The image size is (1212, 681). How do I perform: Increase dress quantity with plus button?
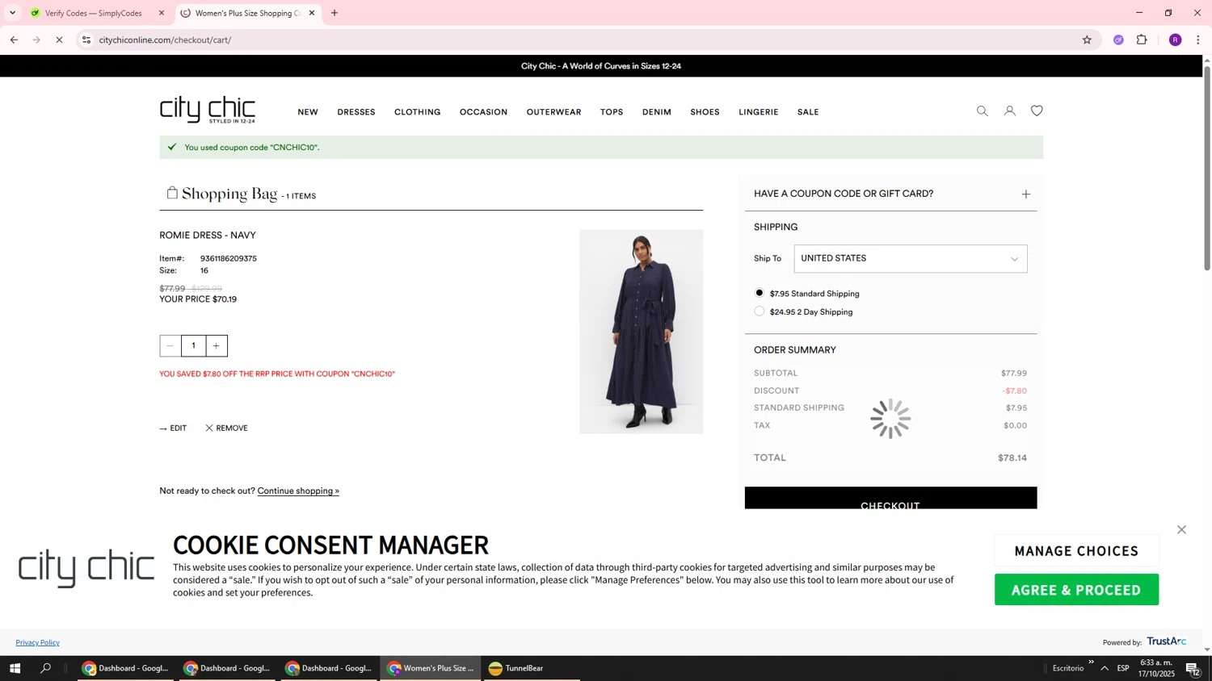tap(217, 346)
